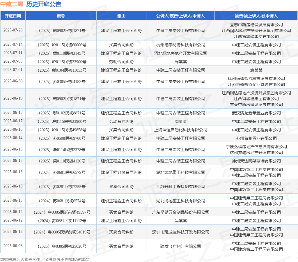
Task: Select date cell 2025-07-14
Action: tap(13, 44)
